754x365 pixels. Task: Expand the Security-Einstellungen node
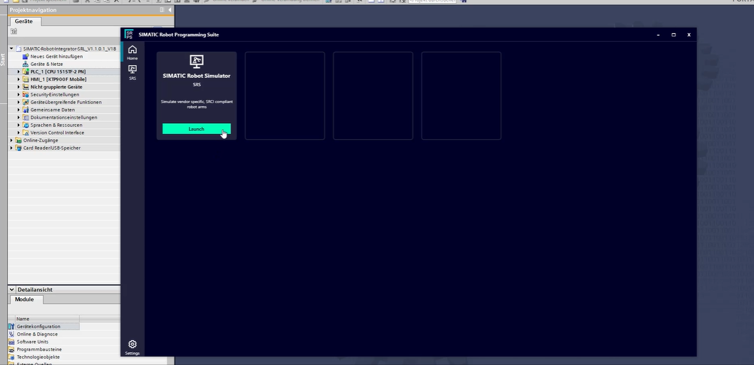click(x=18, y=95)
